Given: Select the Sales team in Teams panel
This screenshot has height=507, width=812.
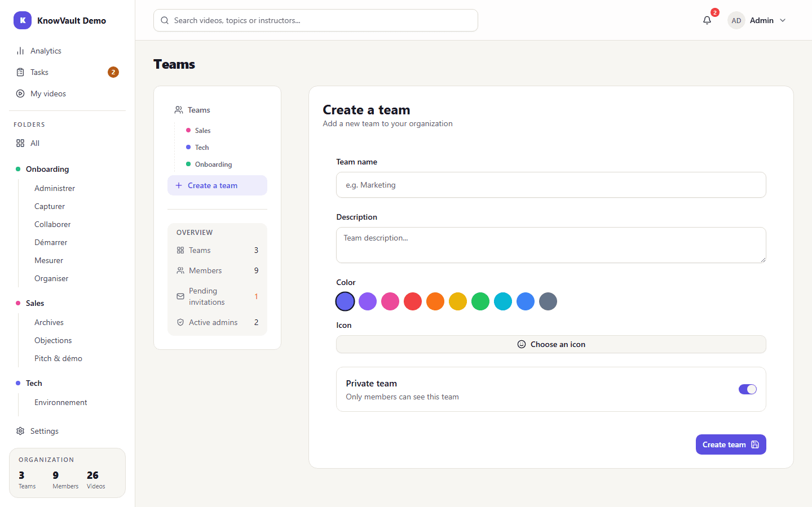Looking at the screenshot, I should [202, 131].
